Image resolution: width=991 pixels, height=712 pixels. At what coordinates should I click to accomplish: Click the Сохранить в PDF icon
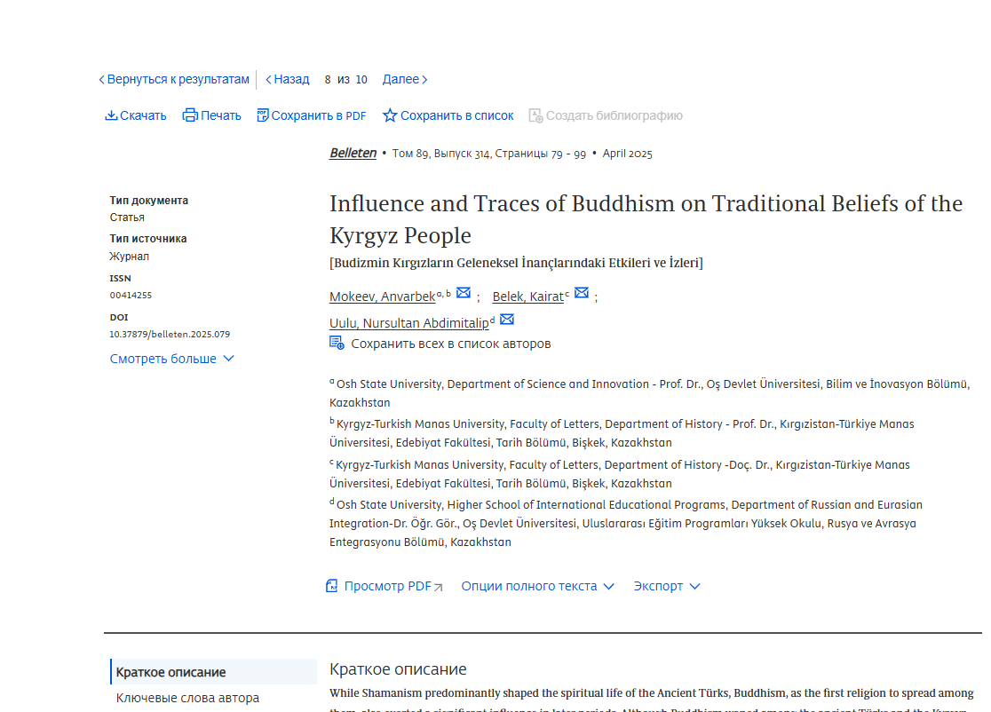pyautogui.click(x=262, y=115)
